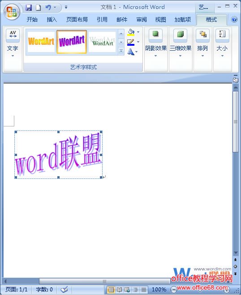Expand the 排列 dropdown arrow
This screenshot has width=241, height=295.
point(202,56)
